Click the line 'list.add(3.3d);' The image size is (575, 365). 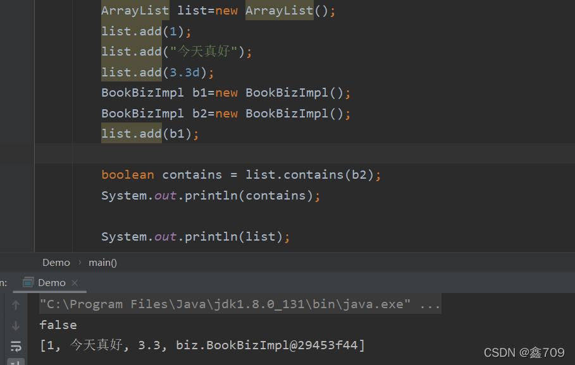[x=158, y=72]
